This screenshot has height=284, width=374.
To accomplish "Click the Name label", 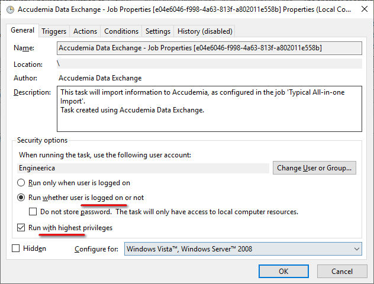I will (24, 48).
